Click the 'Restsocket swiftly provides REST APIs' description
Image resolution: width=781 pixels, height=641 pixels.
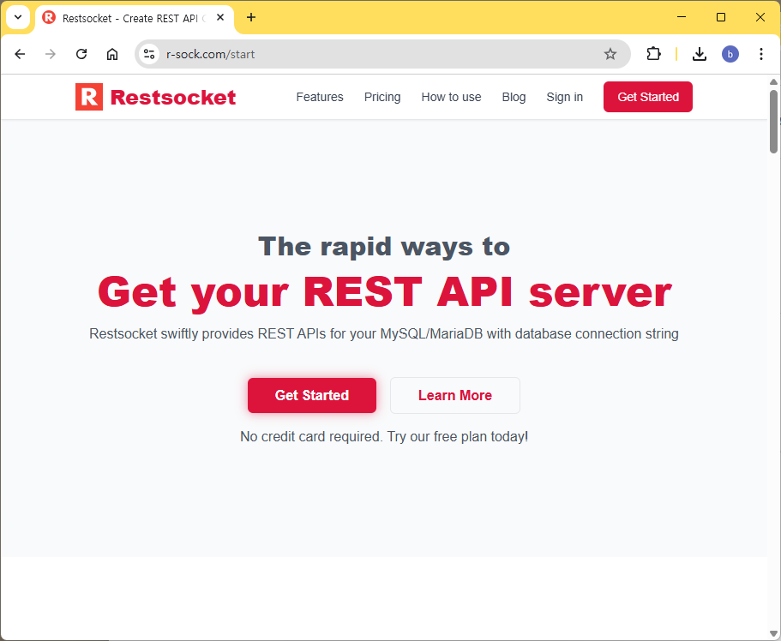point(384,333)
